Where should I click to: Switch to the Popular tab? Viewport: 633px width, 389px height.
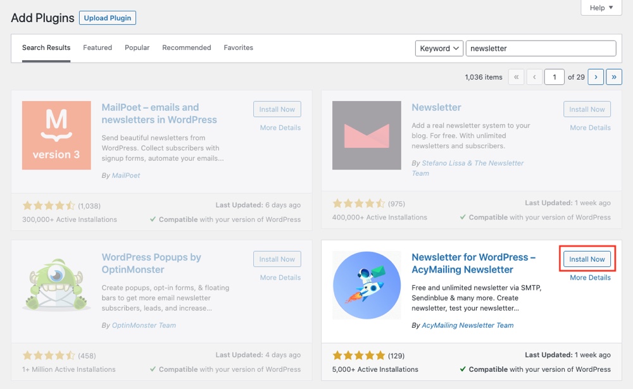click(x=137, y=48)
